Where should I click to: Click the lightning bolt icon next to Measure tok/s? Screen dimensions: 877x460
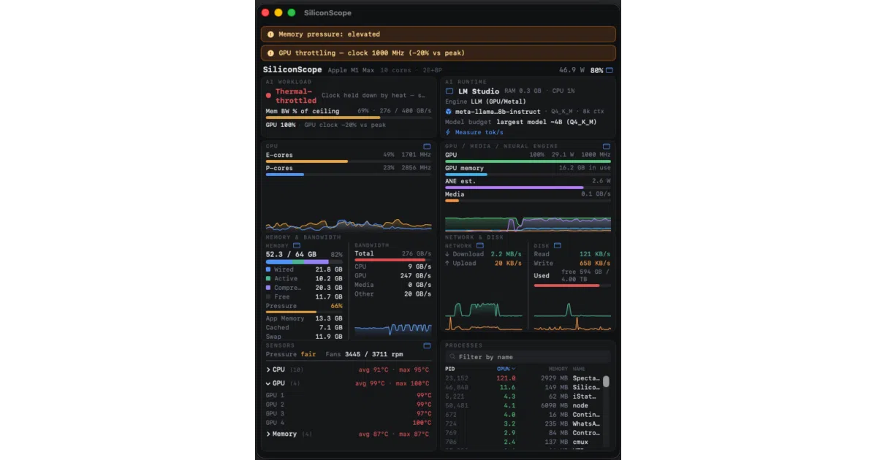click(x=449, y=132)
